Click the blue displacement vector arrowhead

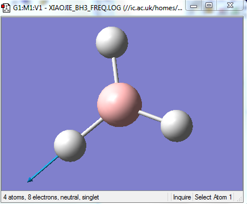pyautogui.click(x=30, y=180)
